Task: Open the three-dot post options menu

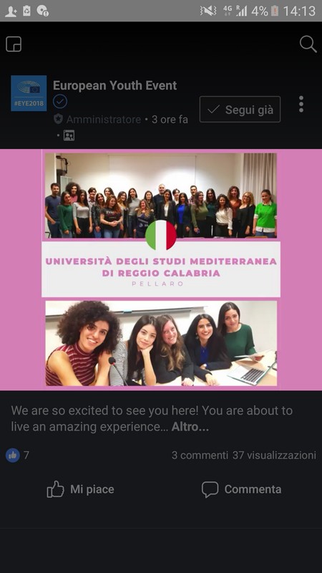Action: tap(301, 104)
